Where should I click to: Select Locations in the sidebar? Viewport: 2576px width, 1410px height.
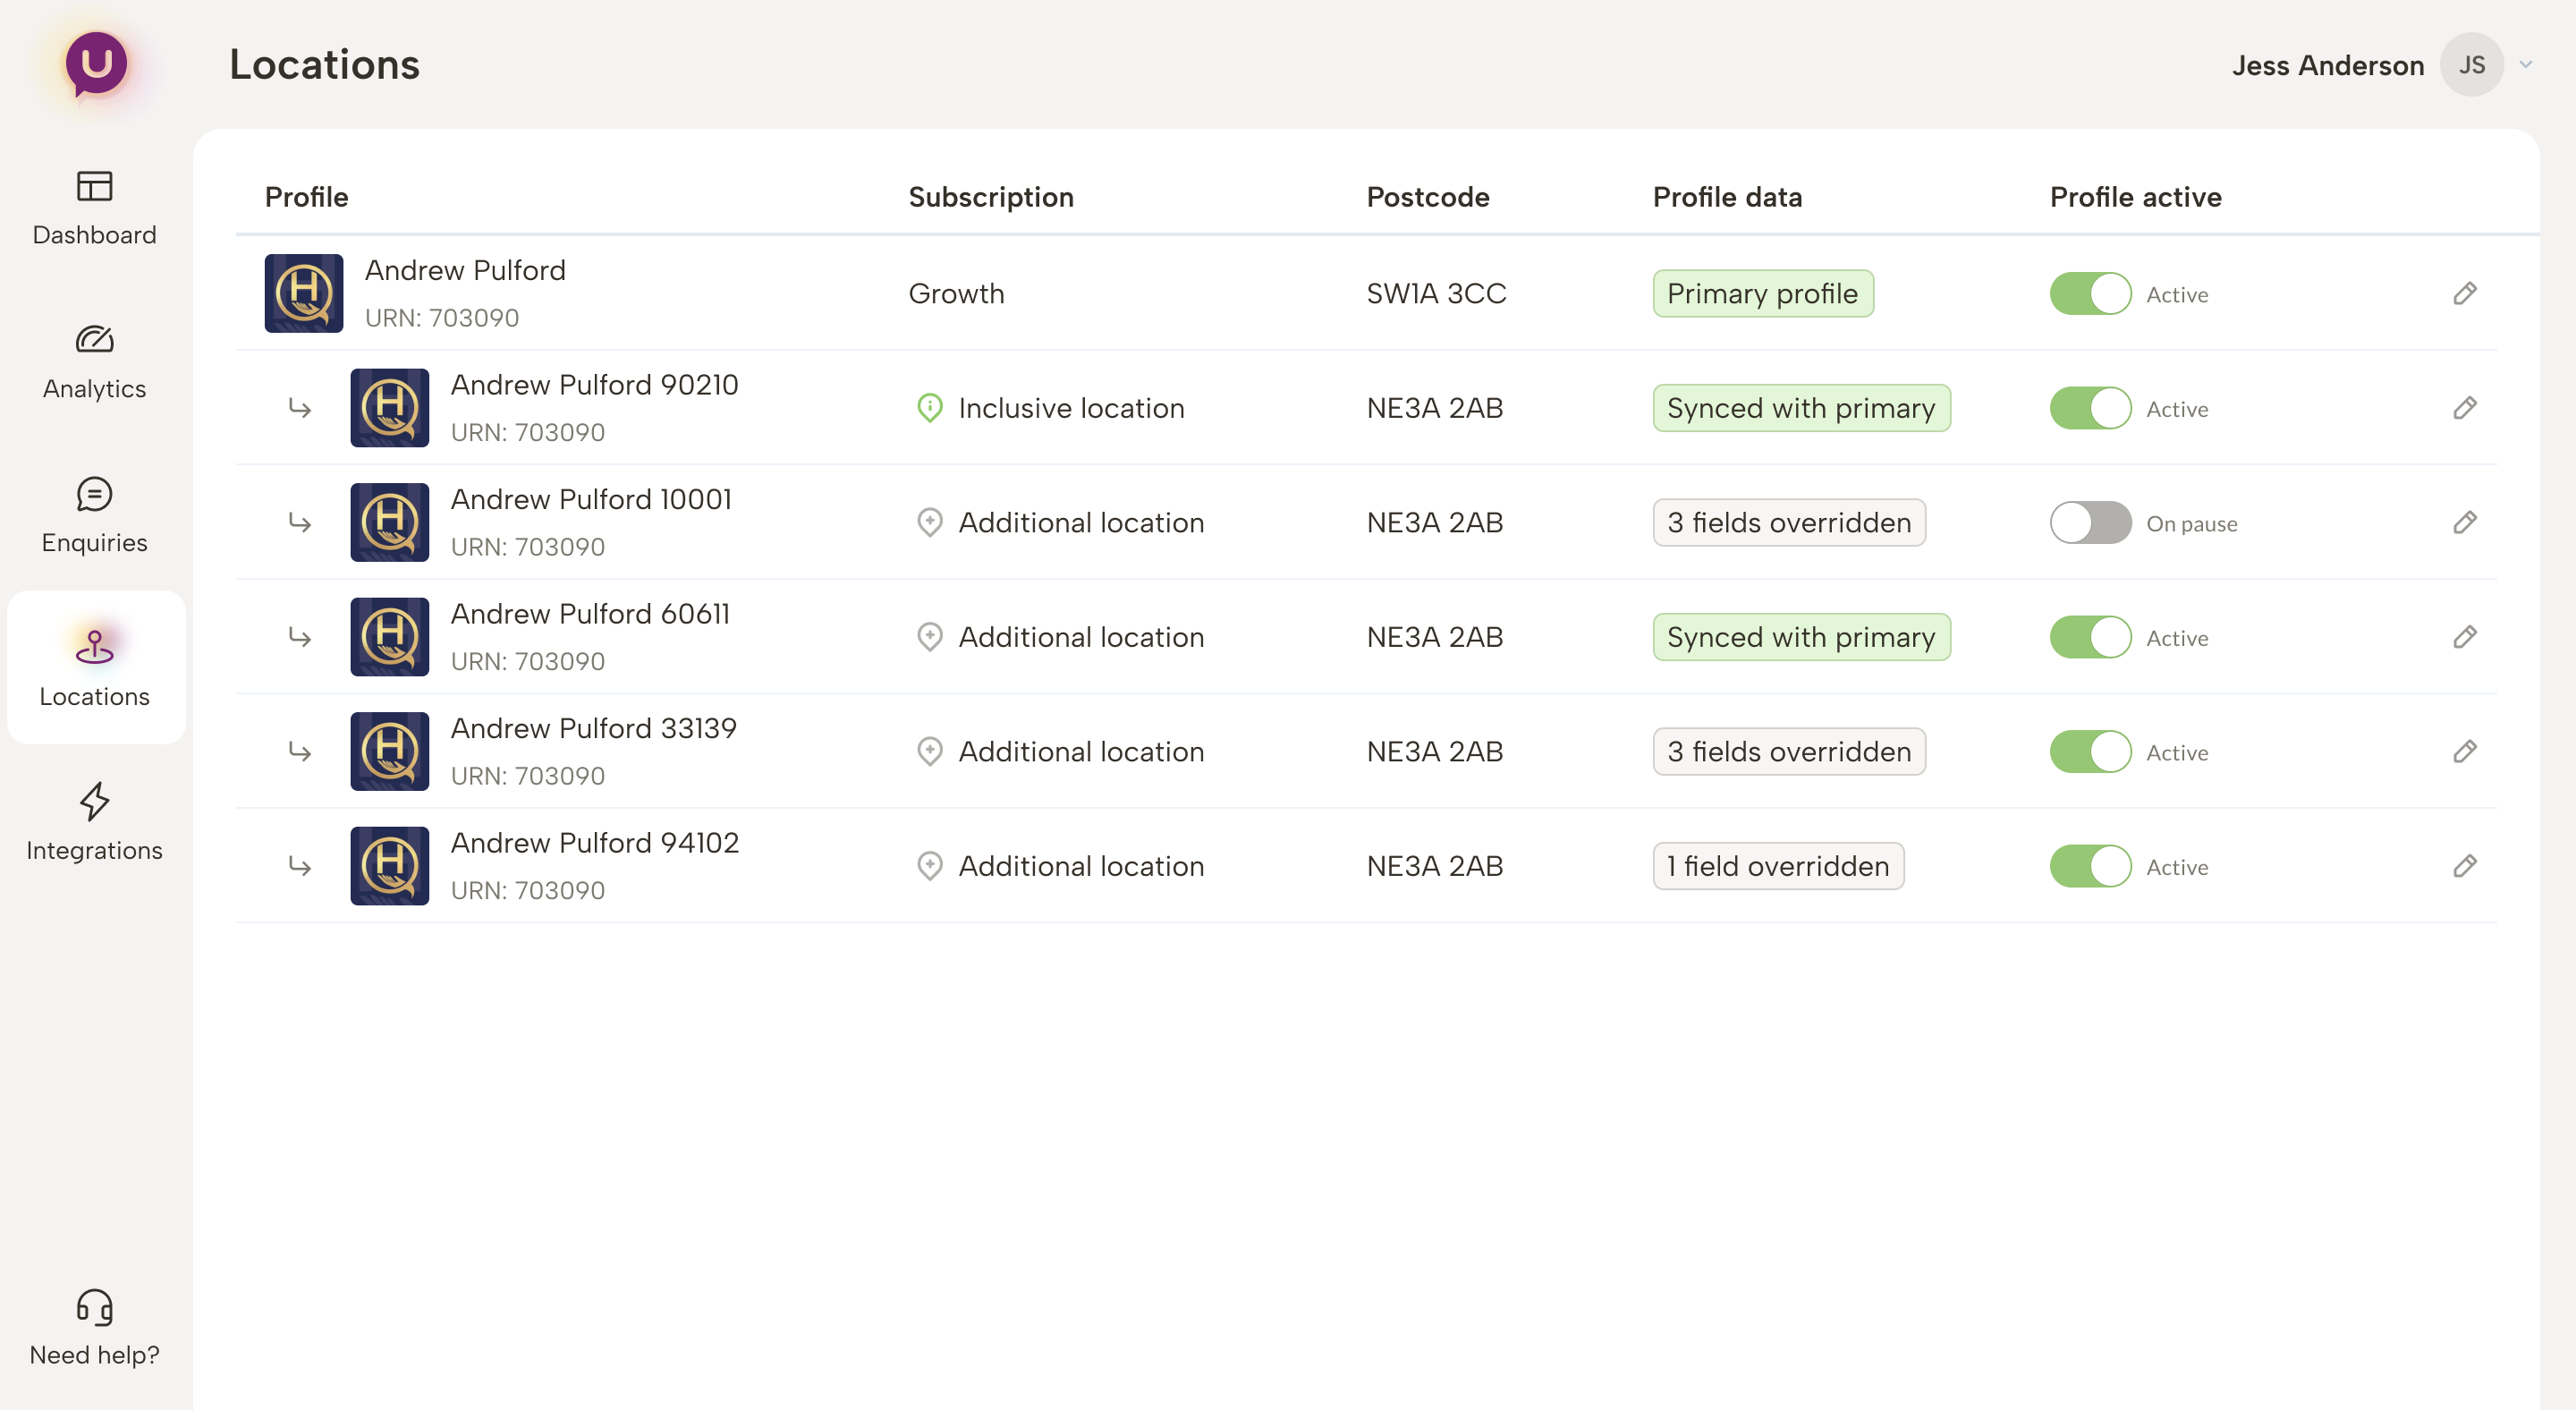pyautogui.click(x=94, y=667)
